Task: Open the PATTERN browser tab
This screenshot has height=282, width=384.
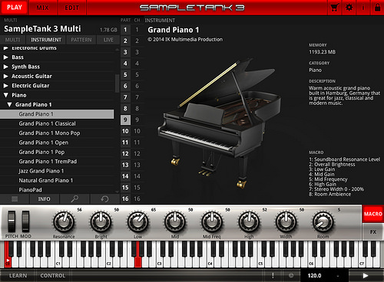Action: [81, 40]
